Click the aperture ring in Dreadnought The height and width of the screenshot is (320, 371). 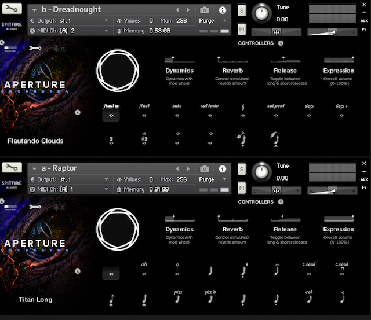coord(118,71)
